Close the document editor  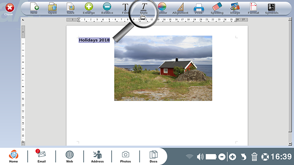tap(9, 9)
